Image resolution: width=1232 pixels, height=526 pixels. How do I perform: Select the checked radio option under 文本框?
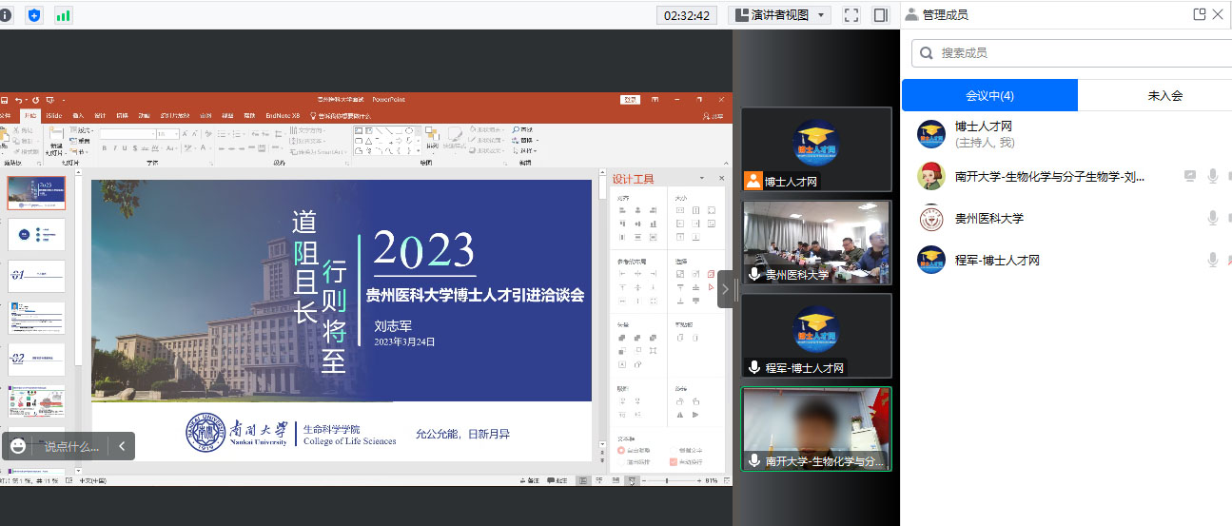[621, 450]
